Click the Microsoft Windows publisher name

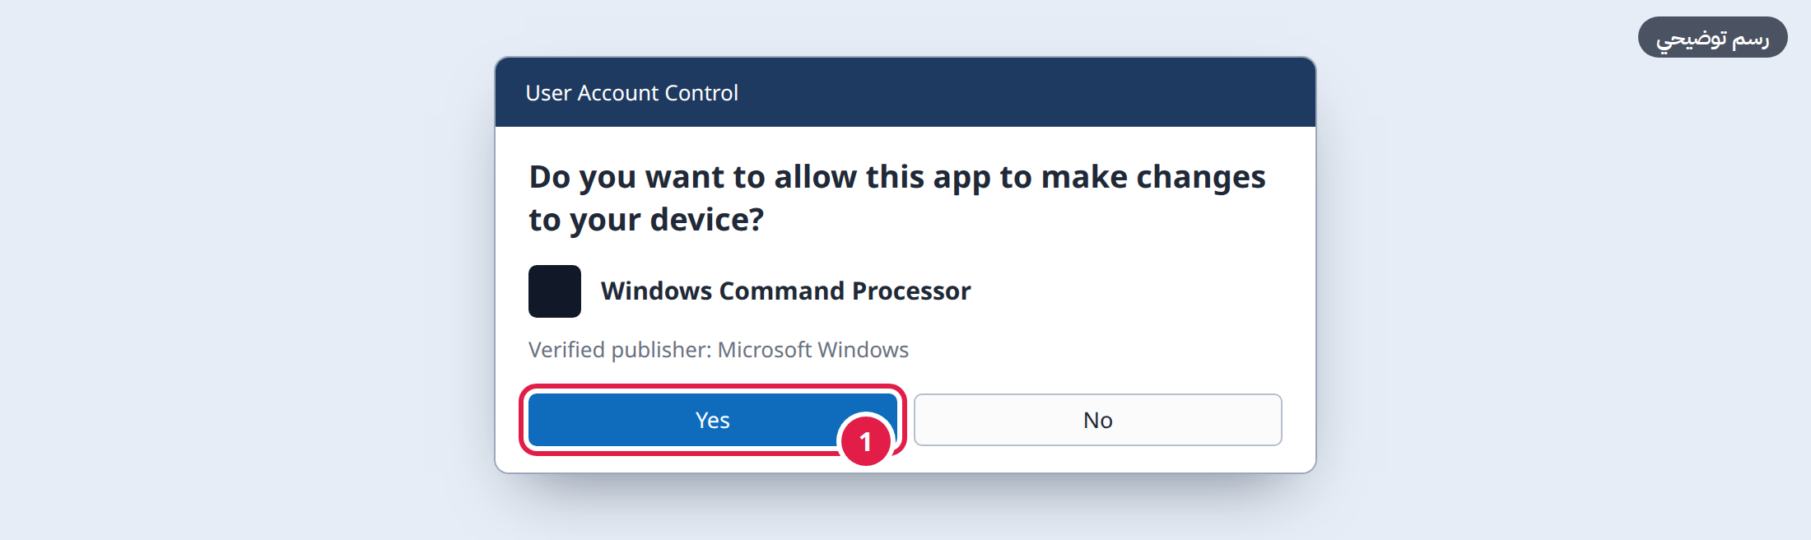(x=813, y=350)
